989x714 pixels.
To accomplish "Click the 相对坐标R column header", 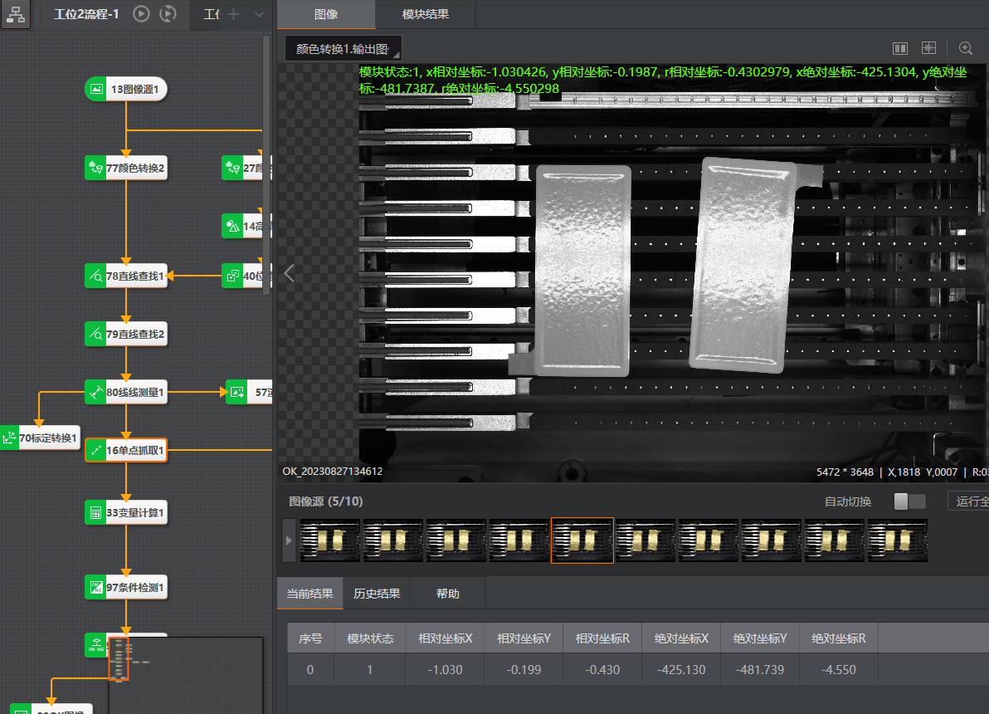I will point(602,638).
